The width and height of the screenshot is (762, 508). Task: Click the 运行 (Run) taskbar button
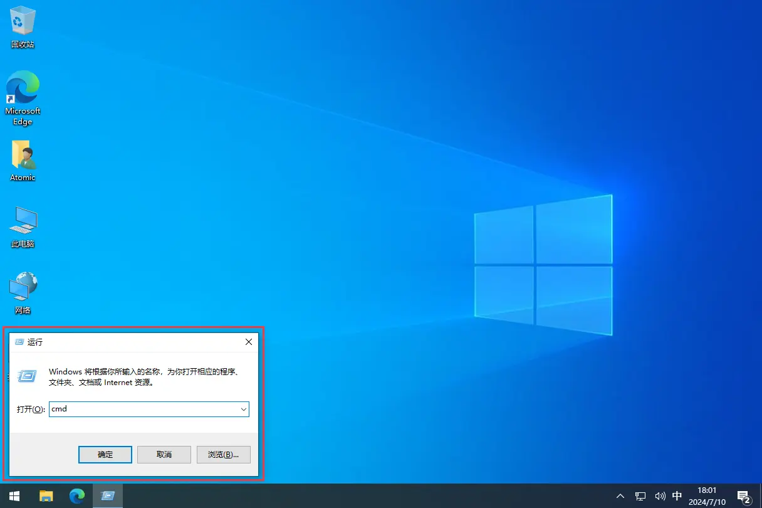tap(108, 496)
